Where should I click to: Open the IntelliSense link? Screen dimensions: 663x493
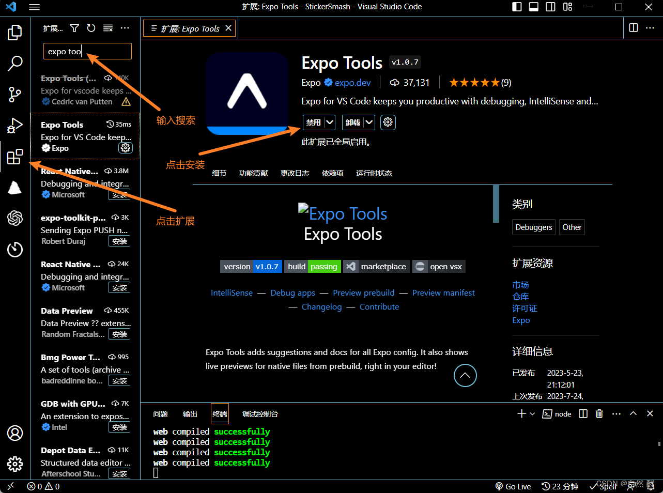[x=232, y=292]
